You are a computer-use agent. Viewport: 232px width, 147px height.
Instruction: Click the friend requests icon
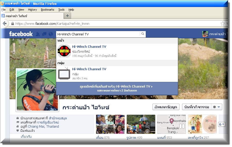click(38, 34)
